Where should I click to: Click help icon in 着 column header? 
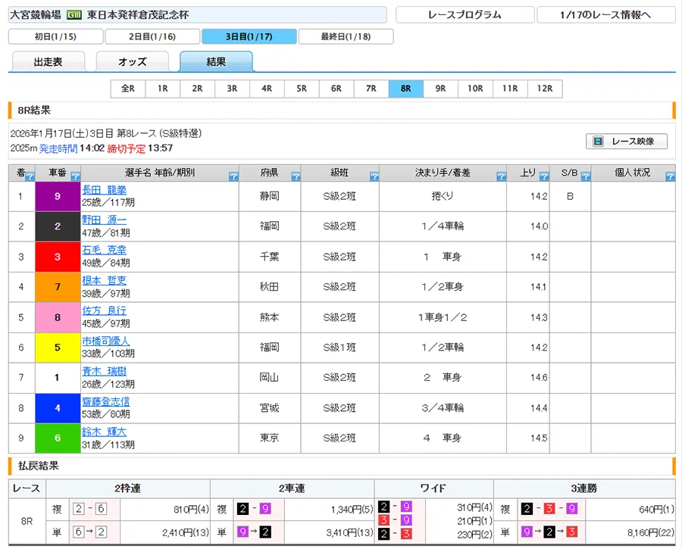tap(30, 176)
